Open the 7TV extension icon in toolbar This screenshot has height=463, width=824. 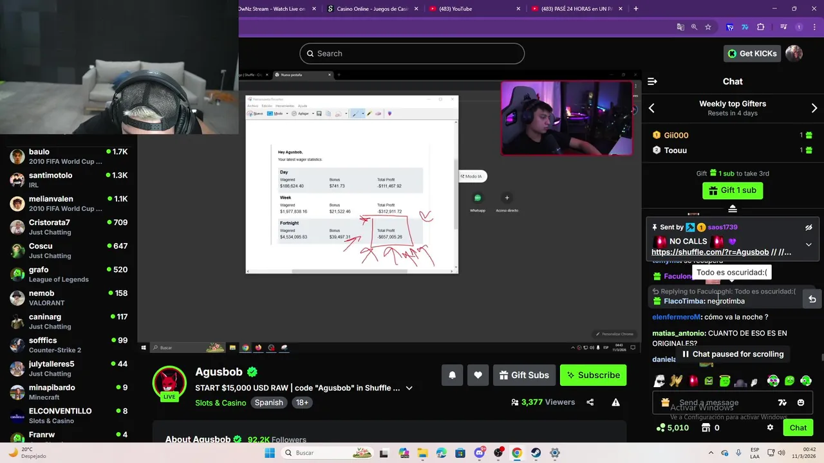click(745, 27)
